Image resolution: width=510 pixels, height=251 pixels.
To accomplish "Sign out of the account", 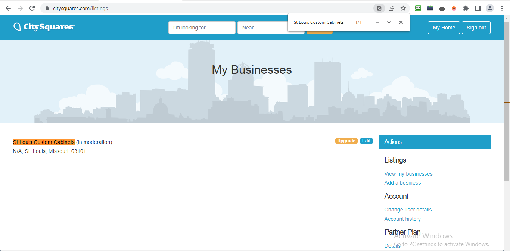I will click(x=476, y=28).
